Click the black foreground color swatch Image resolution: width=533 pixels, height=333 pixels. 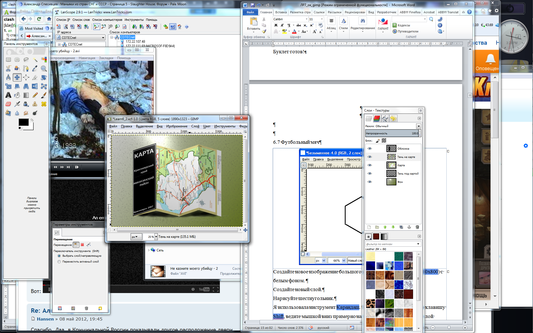24,122
